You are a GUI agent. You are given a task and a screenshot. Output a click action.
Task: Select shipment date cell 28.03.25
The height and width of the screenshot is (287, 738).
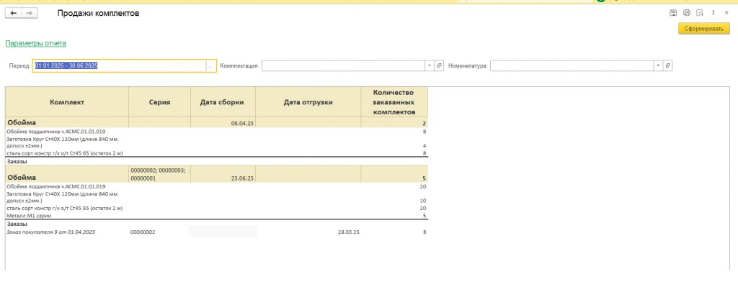[349, 232]
